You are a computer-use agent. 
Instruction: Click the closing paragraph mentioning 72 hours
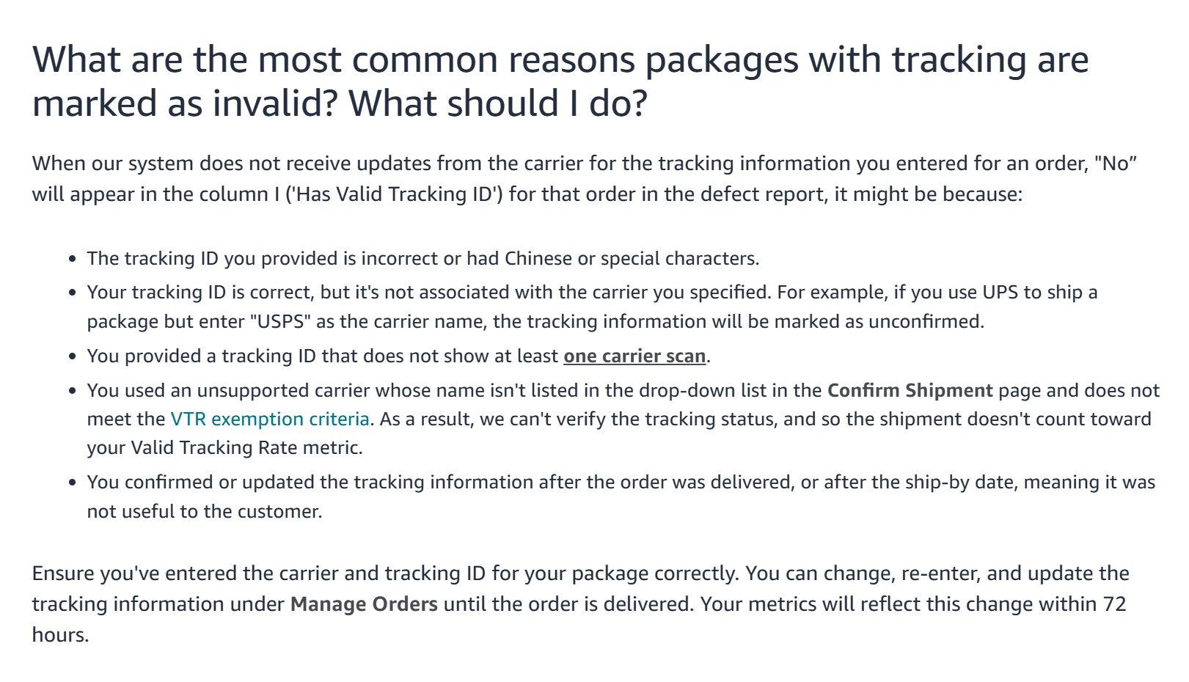pyautogui.click(x=581, y=604)
